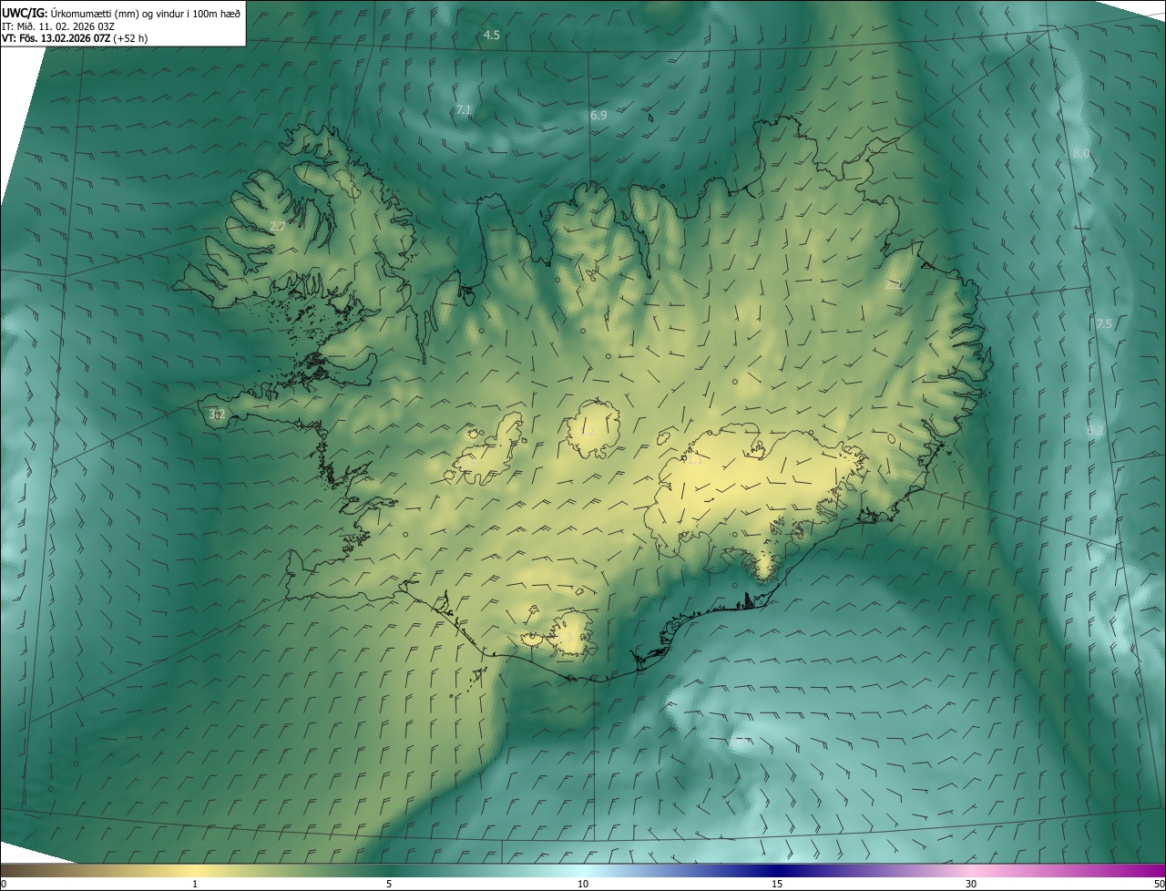Viewport: 1166px width, 891px height.
Task: Click the 1.2 value on Hofsjökull glacier
Action: 588,431
